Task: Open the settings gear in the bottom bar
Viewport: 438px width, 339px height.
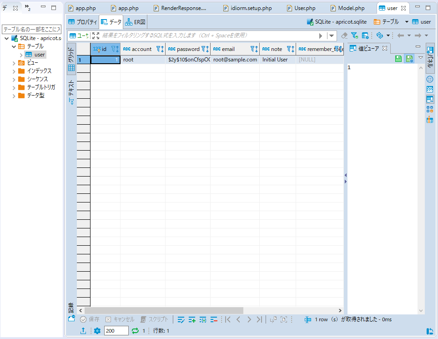Action: tap(97, 331)
